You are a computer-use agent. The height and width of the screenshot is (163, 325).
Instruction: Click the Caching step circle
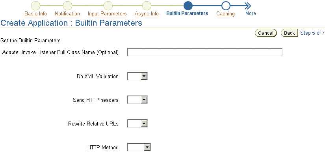(226, 6)
